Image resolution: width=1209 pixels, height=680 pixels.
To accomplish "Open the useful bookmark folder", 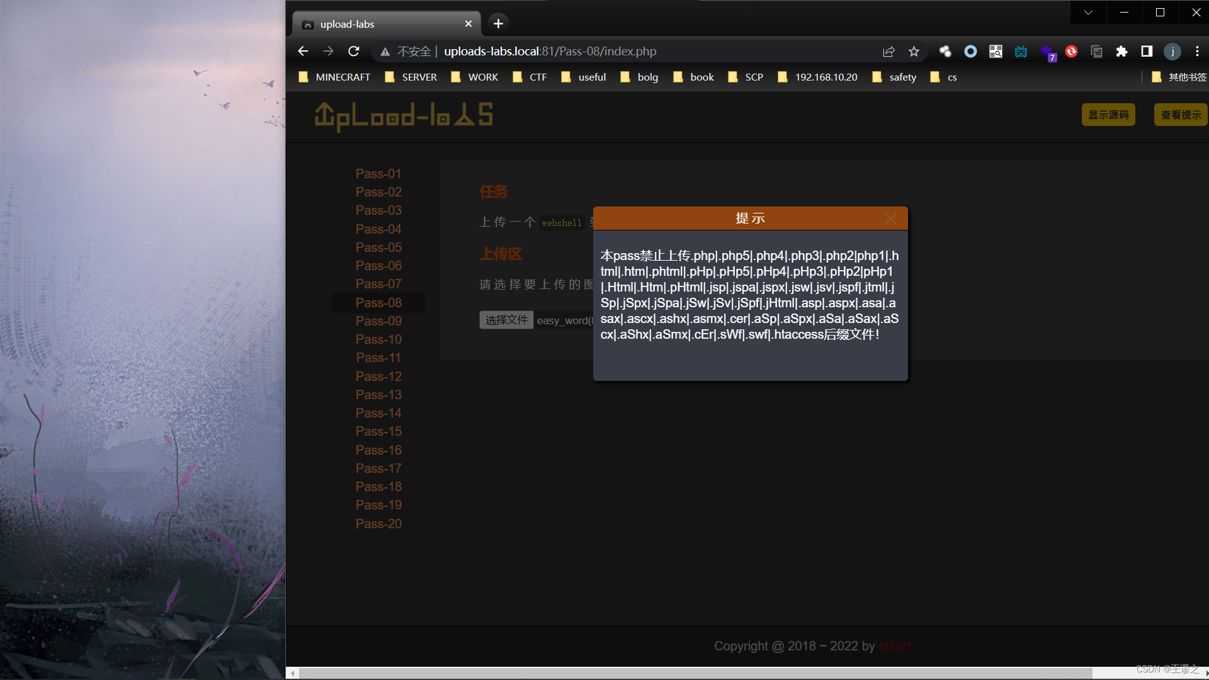I will pyautogui.click(x=584, y=77).
